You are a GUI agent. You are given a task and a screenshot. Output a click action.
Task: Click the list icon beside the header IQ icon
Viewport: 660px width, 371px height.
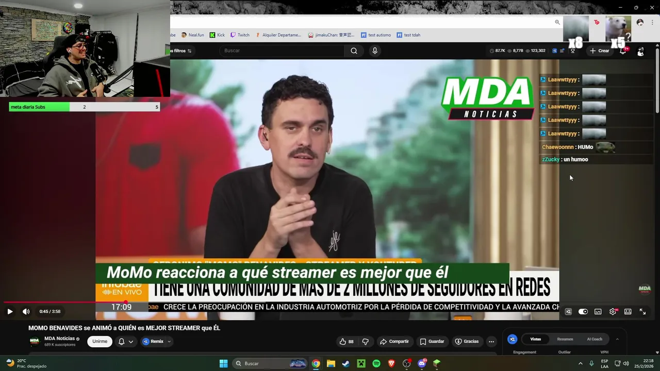[562, 50]
